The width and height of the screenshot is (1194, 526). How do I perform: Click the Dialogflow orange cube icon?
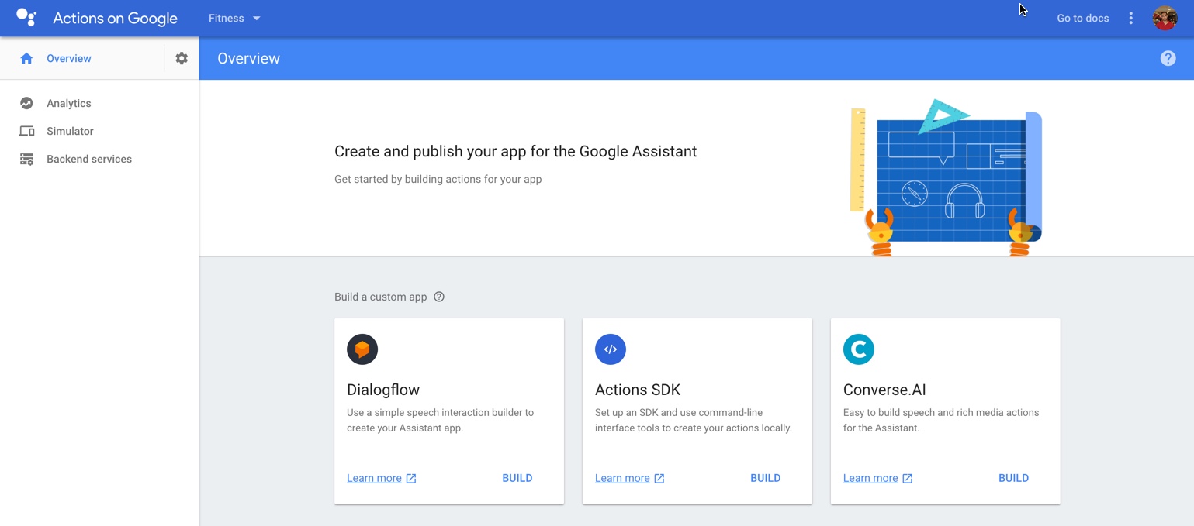[x=362, y=349]
